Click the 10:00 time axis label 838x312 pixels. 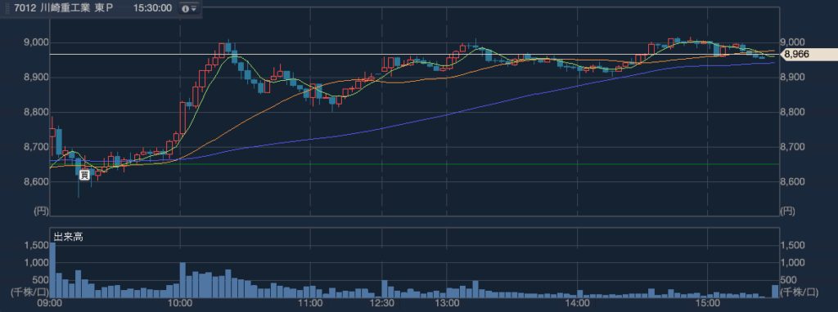(x=181, y=304)
